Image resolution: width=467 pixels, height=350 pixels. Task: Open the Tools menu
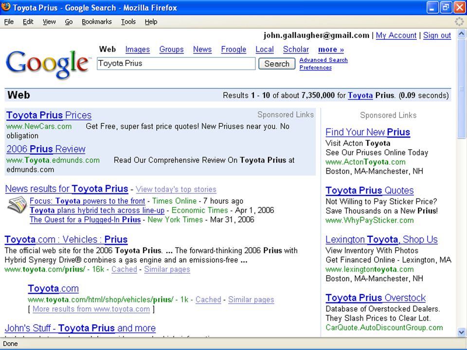click(128, 22)
